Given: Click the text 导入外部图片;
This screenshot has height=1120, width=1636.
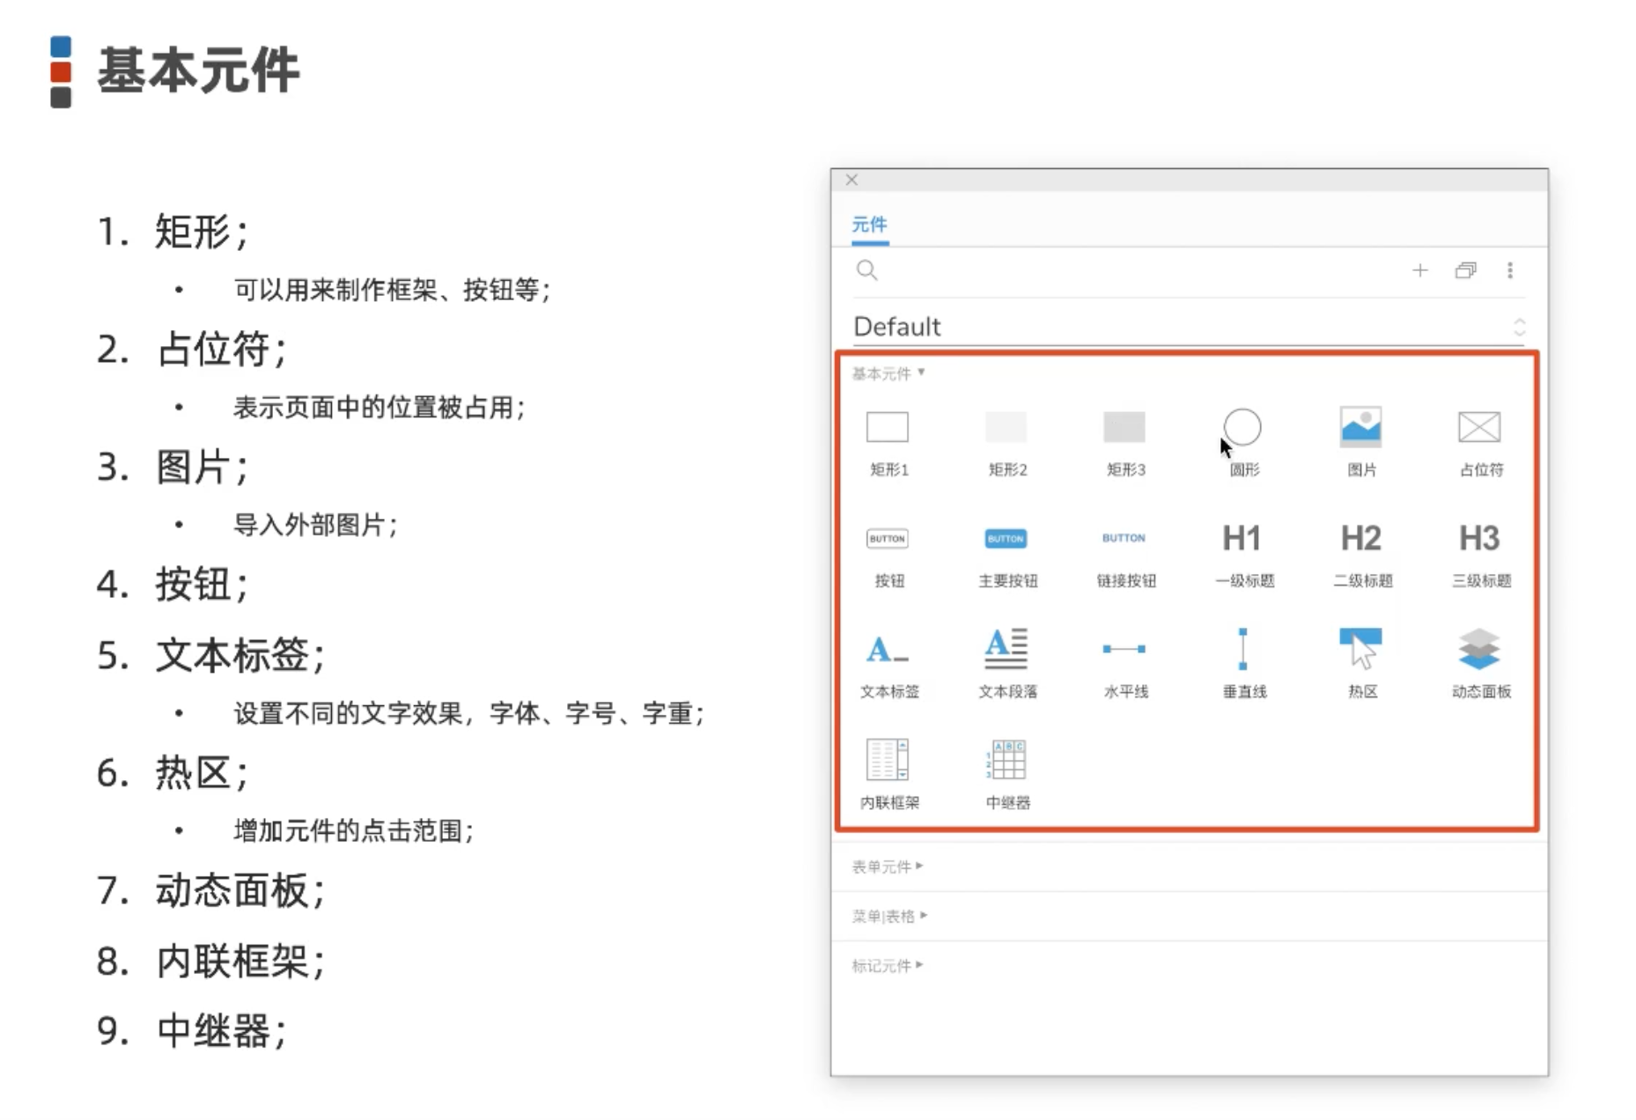Looking at the screenshot, I should [315, 525].
